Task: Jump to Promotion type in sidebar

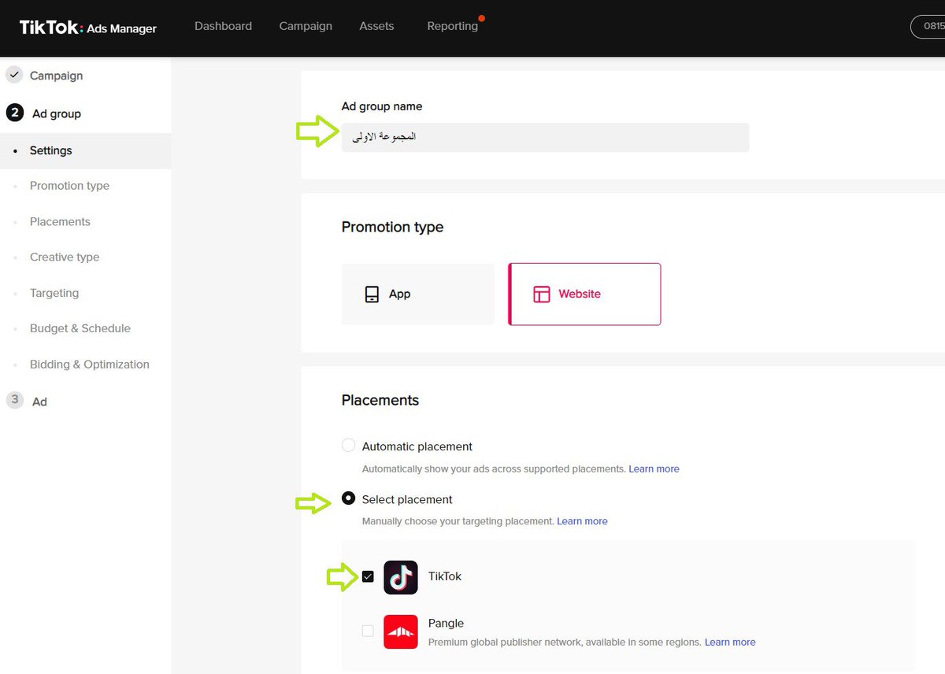Action: click(x=69, y=186)
